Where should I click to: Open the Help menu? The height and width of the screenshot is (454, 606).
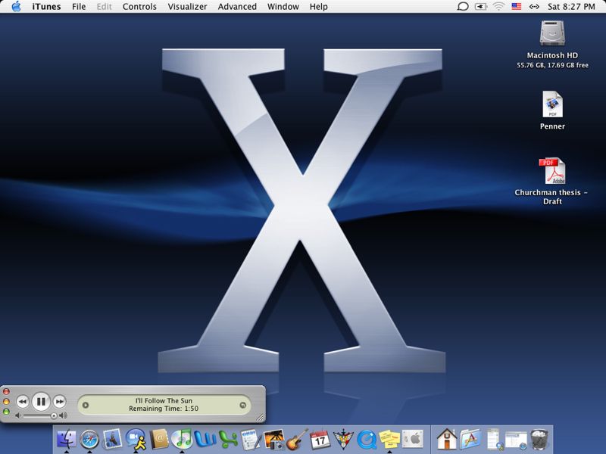(x=318, y=7)
